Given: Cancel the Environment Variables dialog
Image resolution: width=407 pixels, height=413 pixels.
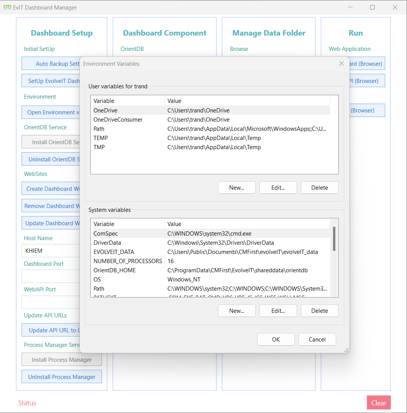Looking at the screenshot, I should pyautogui.click(x=317, y=339).
